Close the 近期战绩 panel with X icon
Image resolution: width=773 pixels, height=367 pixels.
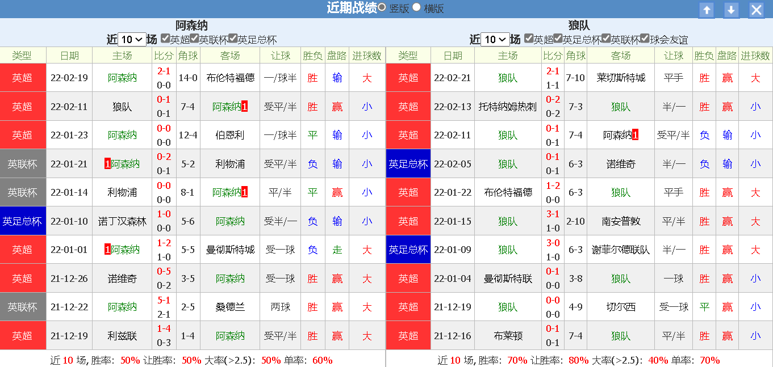pos(757,10)
